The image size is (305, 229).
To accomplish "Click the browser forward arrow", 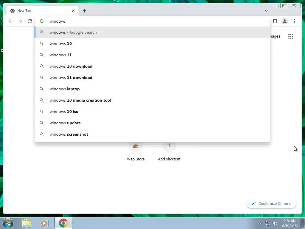I will 20,21.
